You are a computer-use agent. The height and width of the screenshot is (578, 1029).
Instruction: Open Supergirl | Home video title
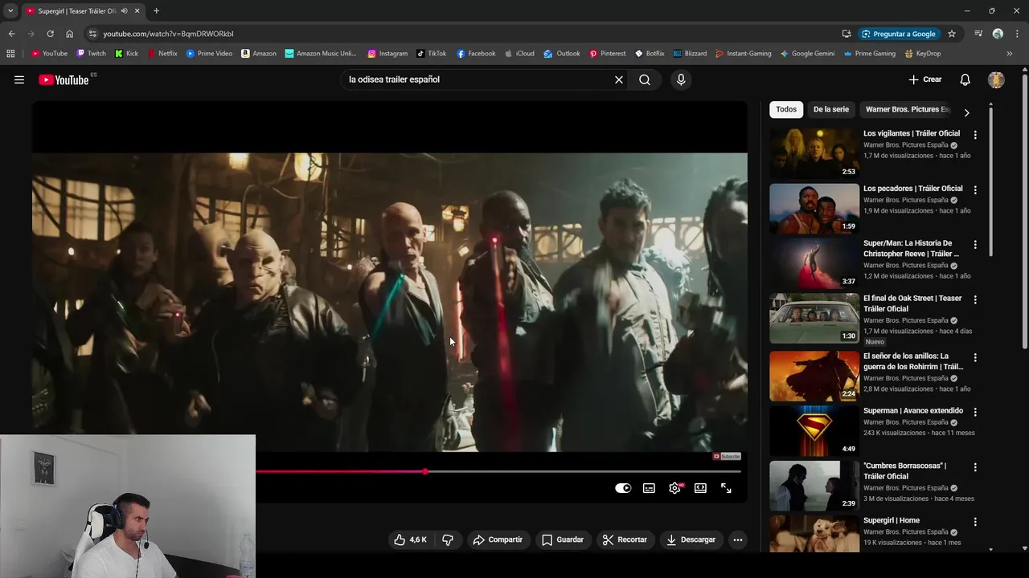pyautogui.click(x=892, y=520)
